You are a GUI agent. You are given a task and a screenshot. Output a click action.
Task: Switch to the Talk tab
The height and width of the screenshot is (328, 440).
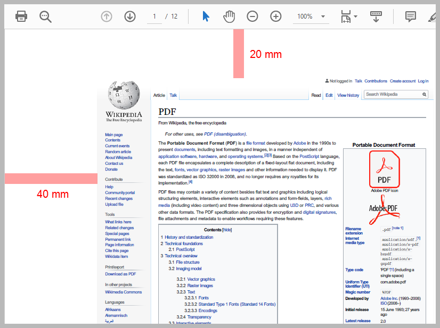pyautogui.click(x=173, y=95)
